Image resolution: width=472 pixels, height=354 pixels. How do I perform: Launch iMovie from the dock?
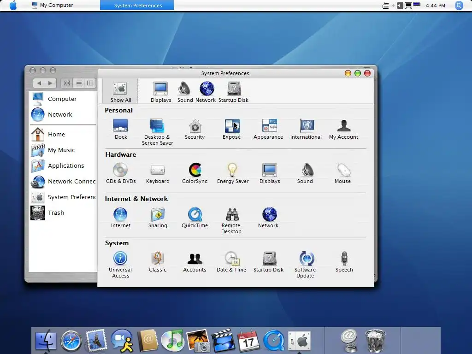(x=223, y=341)
